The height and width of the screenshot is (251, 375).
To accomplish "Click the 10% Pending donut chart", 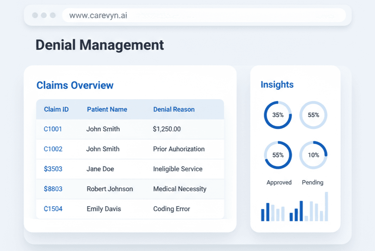I will (x=313, y=155).
